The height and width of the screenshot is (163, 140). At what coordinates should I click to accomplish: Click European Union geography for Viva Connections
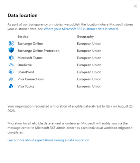(89, 79)
